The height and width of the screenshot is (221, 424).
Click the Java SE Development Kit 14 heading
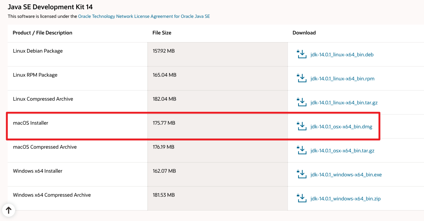[50, 7]
